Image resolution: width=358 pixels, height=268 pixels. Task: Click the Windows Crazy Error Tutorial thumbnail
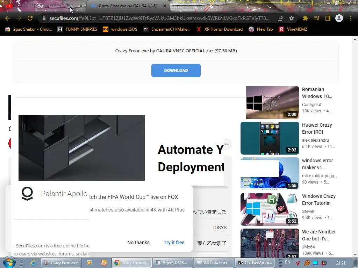click(x=270, y=209)
